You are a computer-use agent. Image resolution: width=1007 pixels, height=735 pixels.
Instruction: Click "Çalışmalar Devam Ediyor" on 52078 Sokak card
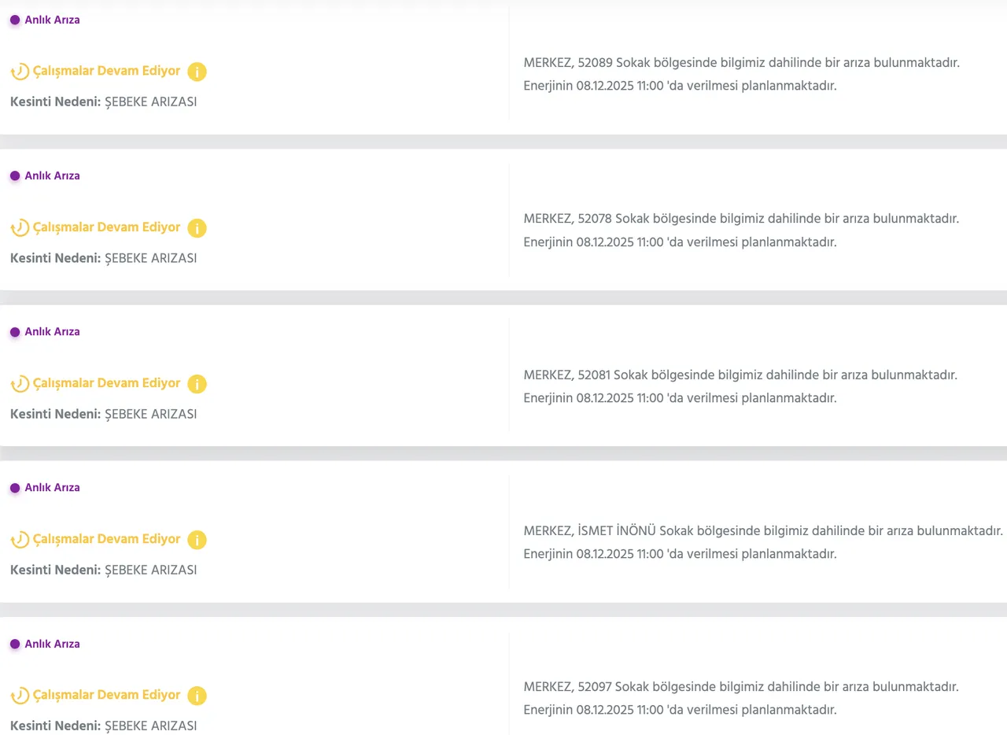coord(106,227)
